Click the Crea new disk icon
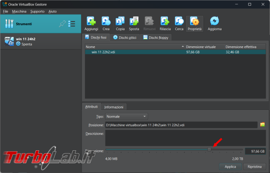Image resolution: width=270 pixels, height=173 pixels. click(106, 24)
